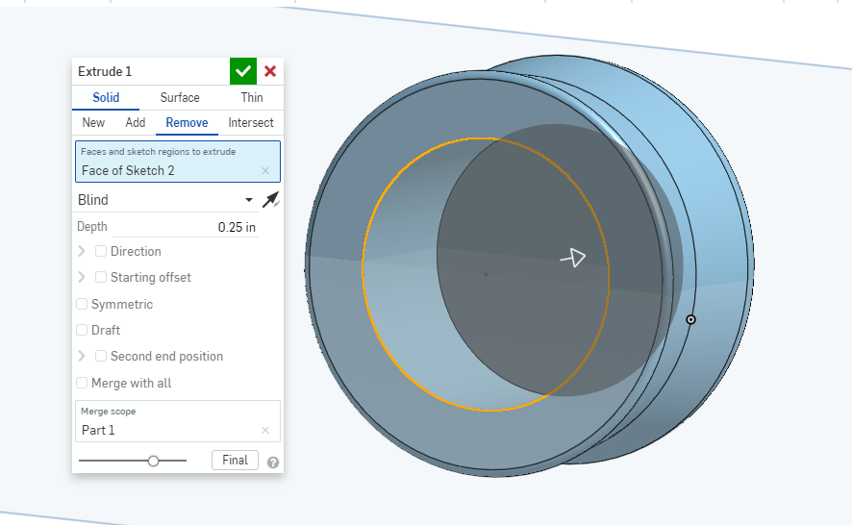Viewport: 852px width, 525px height.
Task: Click the Final button
Action: (235, 461)
